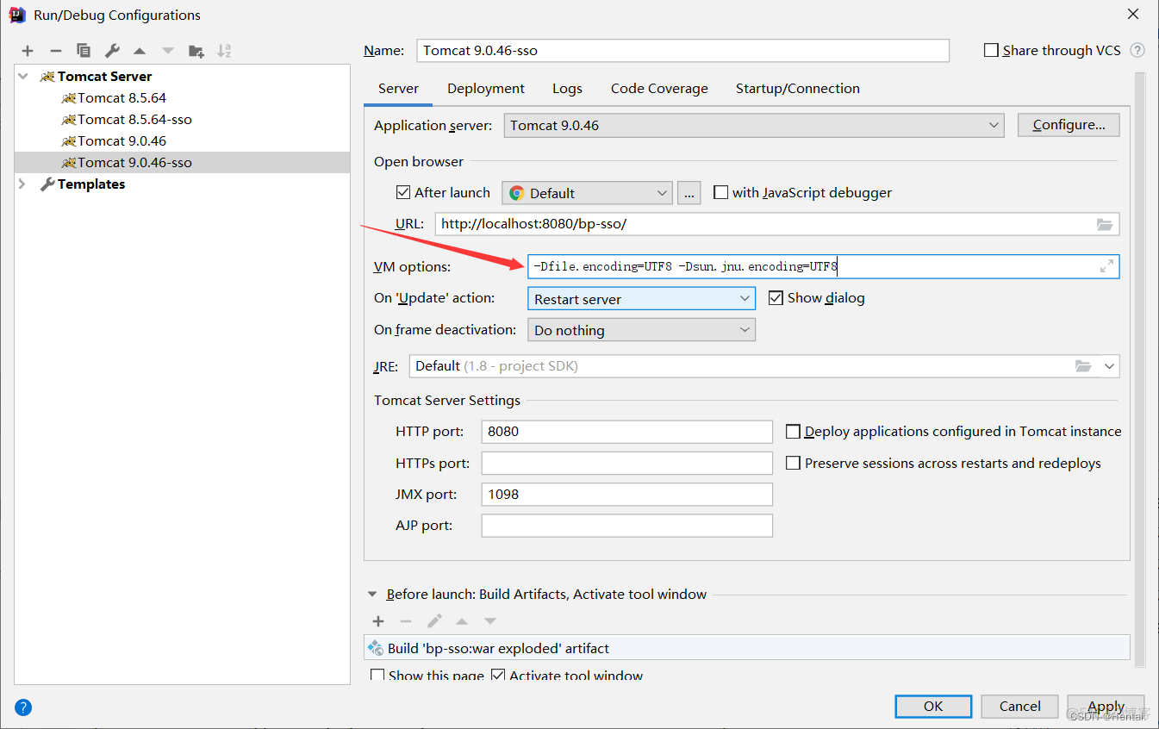
Task: Click the URL input field
Action: click(777, 224)
